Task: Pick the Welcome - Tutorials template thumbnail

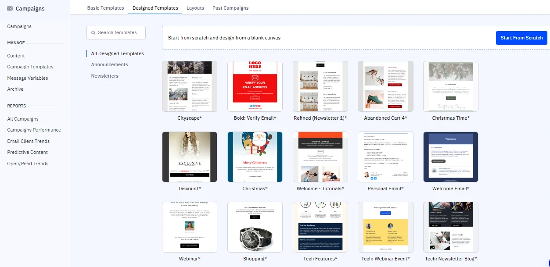Action: [320, 157]
